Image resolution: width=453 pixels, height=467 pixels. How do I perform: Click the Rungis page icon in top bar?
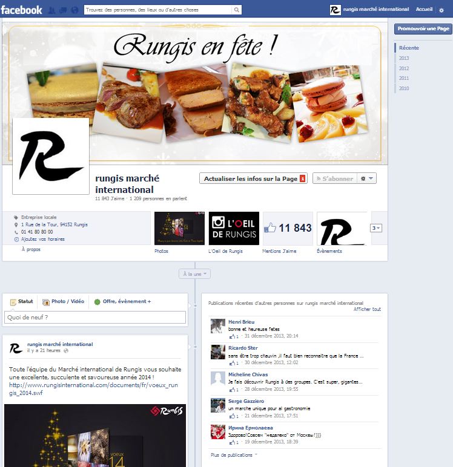(335, 10)
